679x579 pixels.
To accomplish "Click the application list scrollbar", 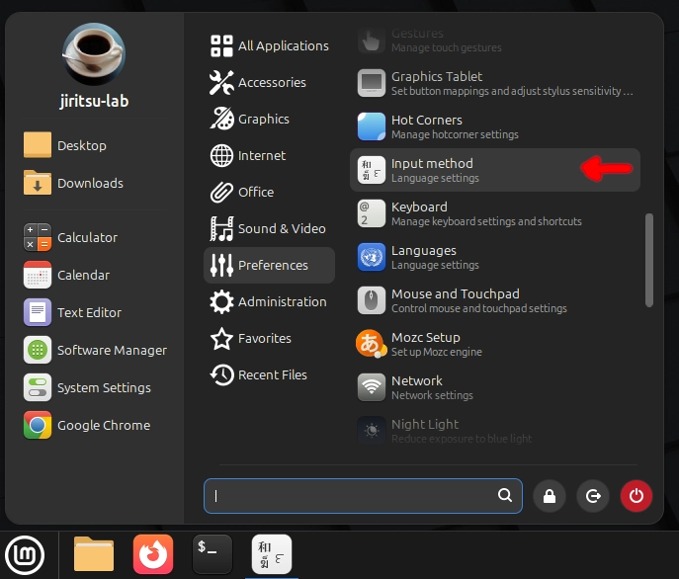I will click(x=648, y=260).
